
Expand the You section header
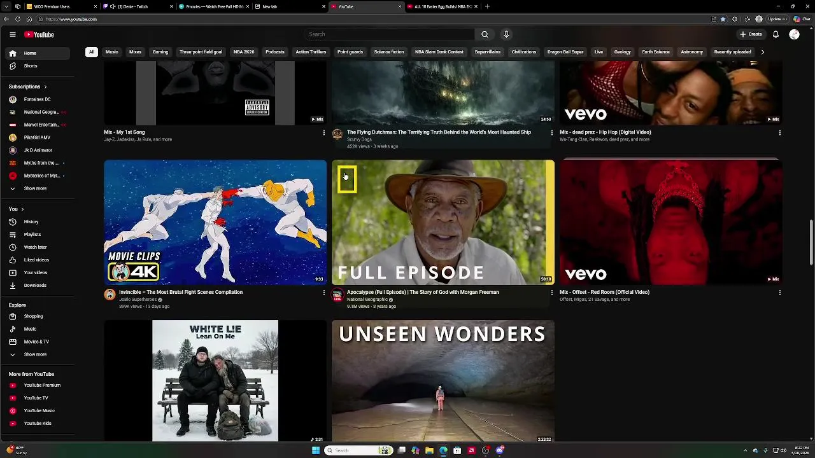coord(17,209)
